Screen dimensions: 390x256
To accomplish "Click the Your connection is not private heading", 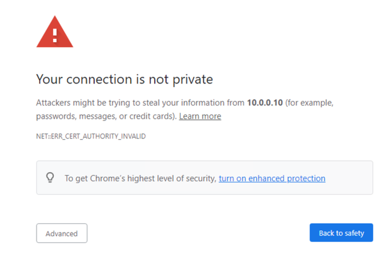I will [124, 80].
